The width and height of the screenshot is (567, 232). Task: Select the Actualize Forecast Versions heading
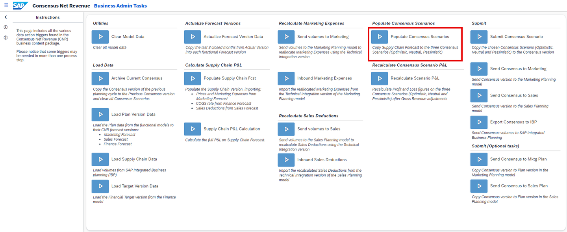click(x=213, y=23)
